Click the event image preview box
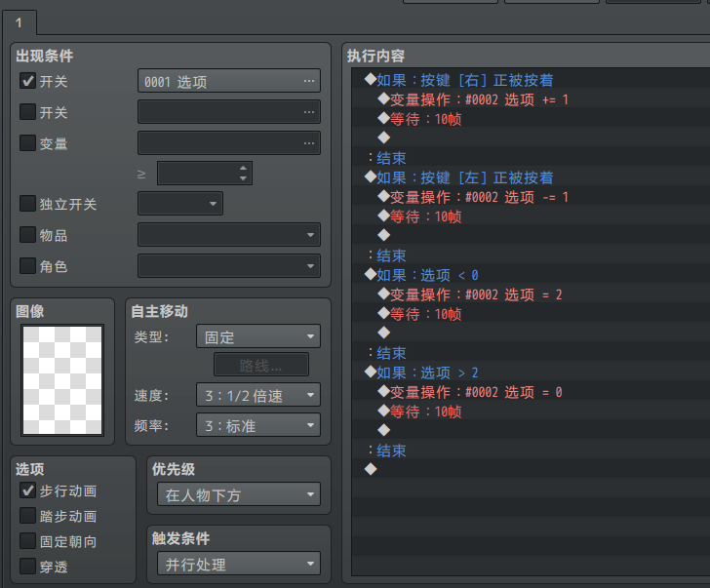The height and width of the screenshot is (588, 710). [x=62, y=380]
